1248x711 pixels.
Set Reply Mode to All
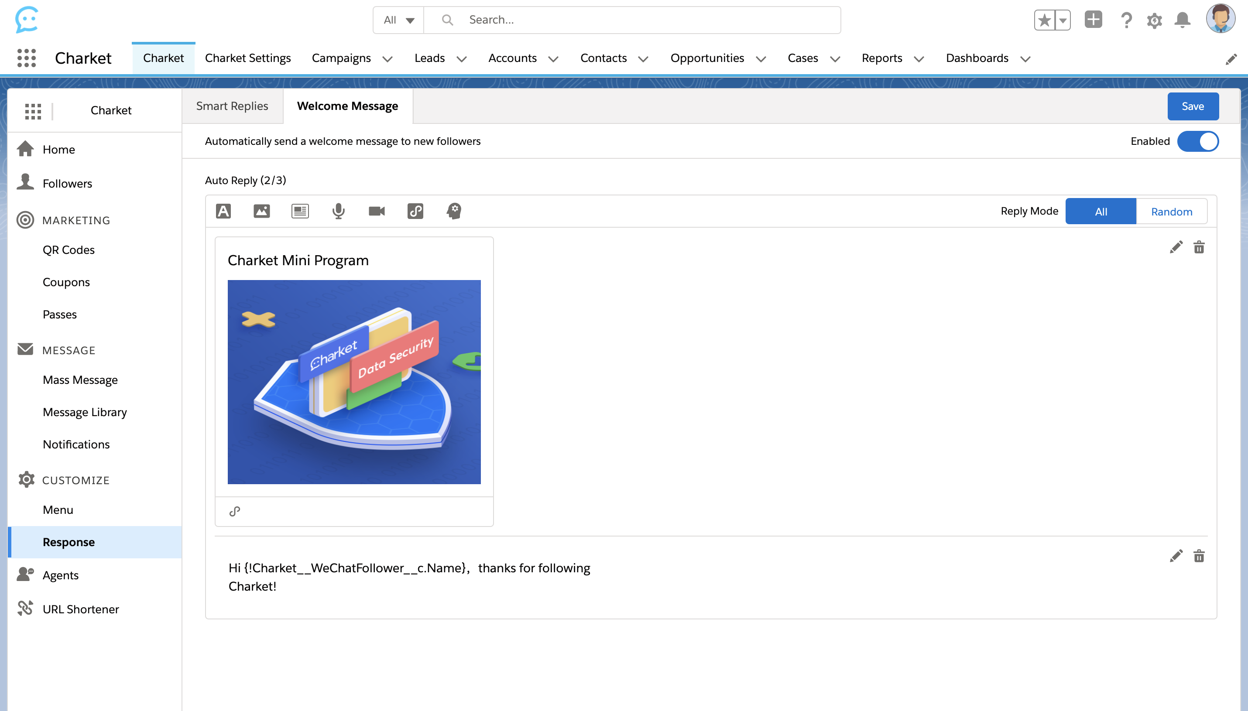[1101, 212]
